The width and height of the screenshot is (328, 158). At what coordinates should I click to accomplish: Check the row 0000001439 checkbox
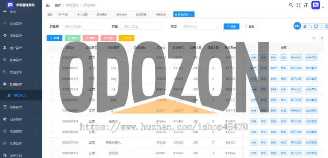click(52, 143)
